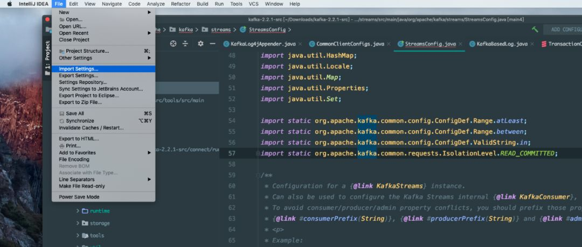Viewport: 582px width, 247px height.
Task: Click kafka folder in breadcrumb
Action: tap(182, 30)
